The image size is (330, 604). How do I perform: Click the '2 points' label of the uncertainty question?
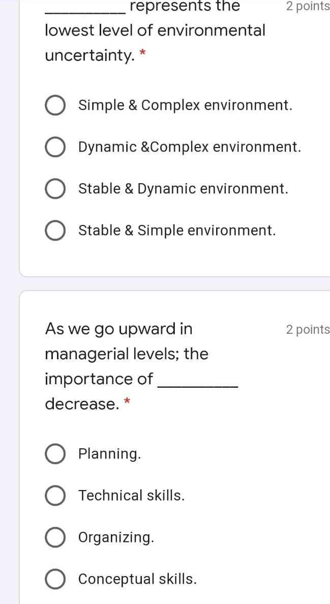click(x=308, y=7)
